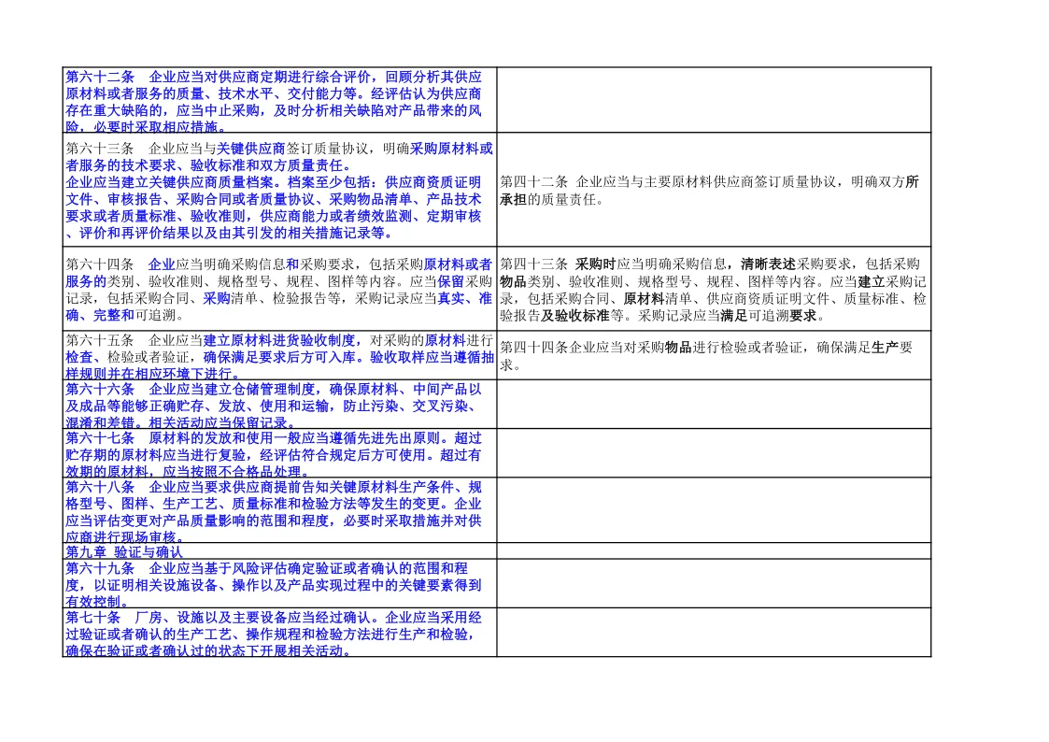Select the cell starting 第六十八条
The height and width of the screenshot is (742, 1049).
point(279,510)
